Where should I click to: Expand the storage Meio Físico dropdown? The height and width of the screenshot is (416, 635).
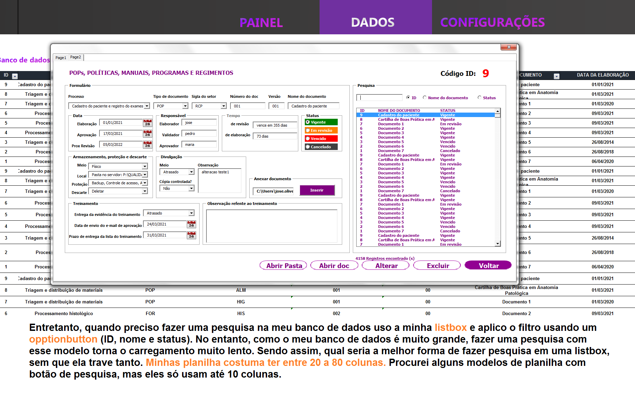click(145, 166)
